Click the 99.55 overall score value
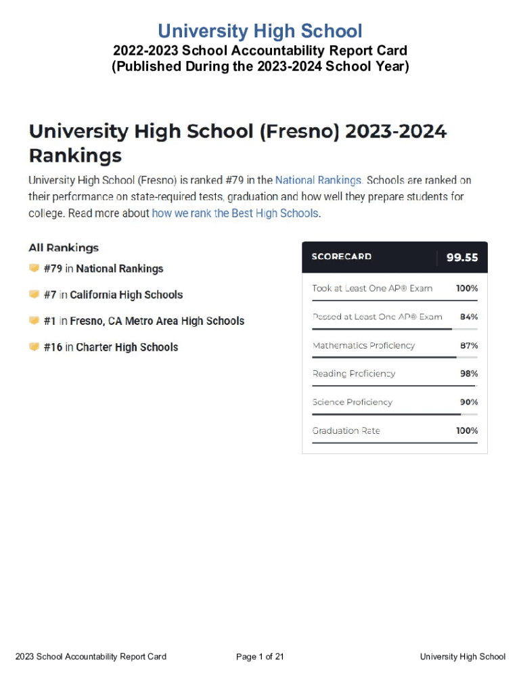Viewport: 521px width, 693px height. tap(462, 257)
